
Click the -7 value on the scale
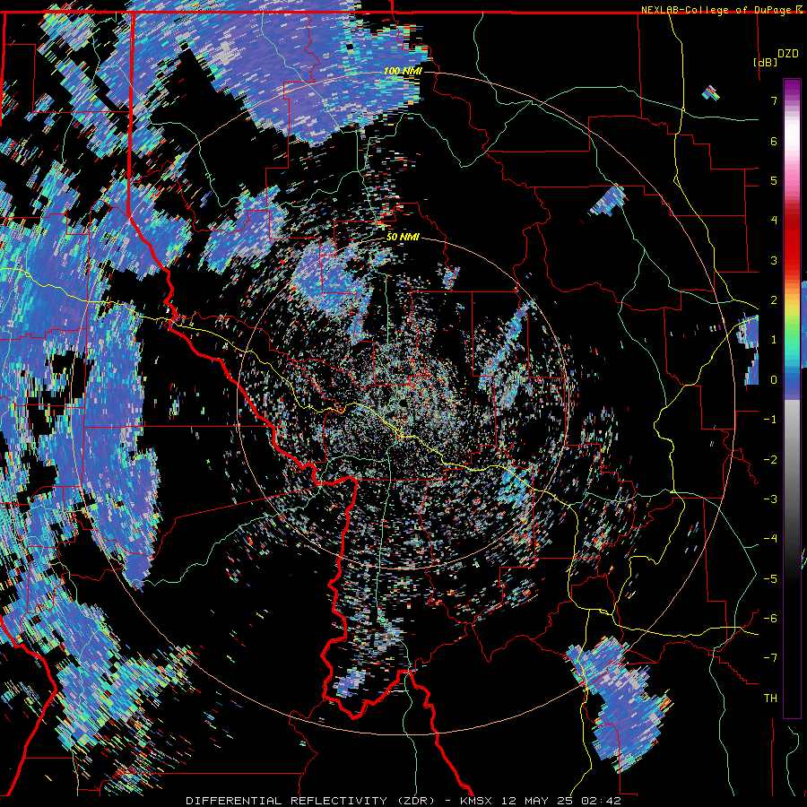click(770, 658)
